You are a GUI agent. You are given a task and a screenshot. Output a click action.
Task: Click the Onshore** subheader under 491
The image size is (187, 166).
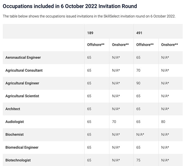point(170,45)
